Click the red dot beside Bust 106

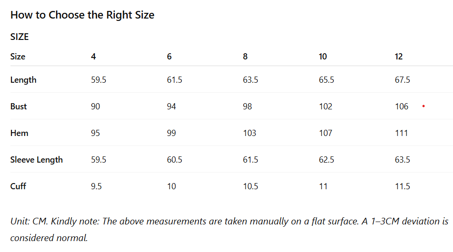pos(423,107)
